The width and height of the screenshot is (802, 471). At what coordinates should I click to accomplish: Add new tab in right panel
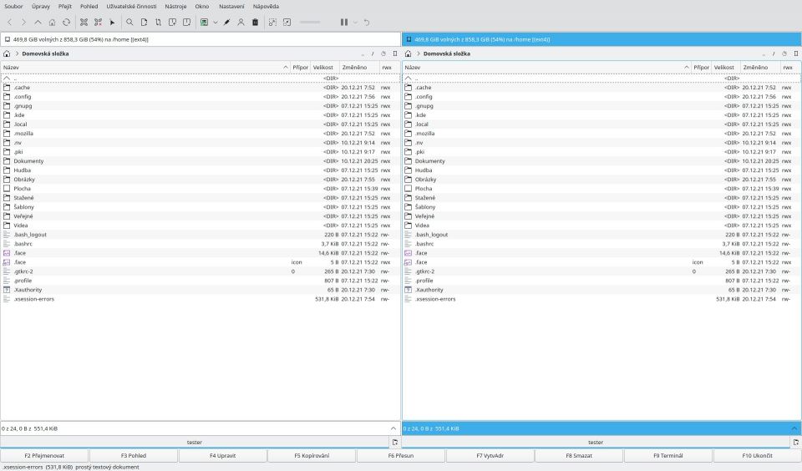coord(796,443)
